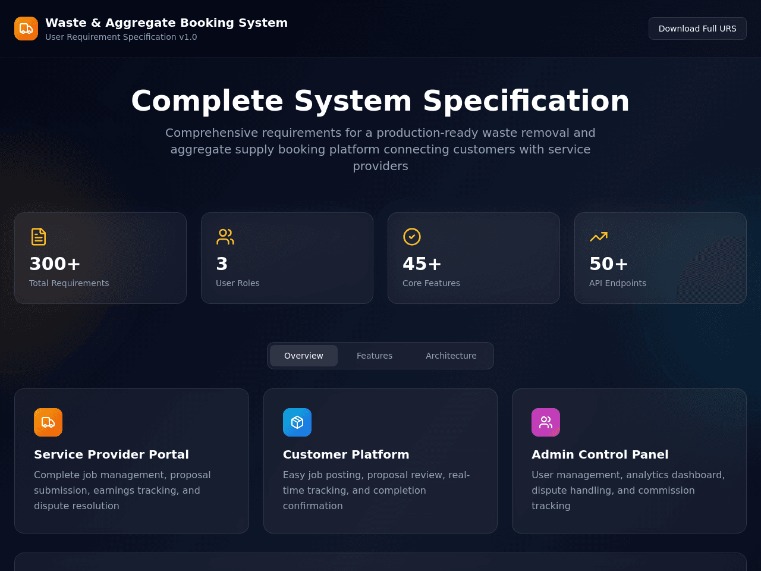Image resolution: width=761 pixels, height=571 pixels.
Task: Click the Download Full URS button
Action: point(697,29)
